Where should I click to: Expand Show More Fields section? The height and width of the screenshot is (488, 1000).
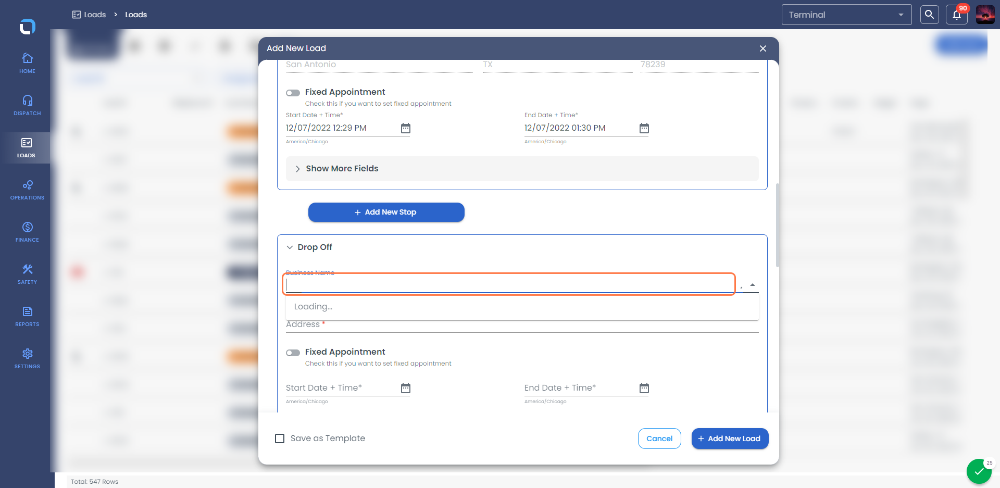(522, 169)
